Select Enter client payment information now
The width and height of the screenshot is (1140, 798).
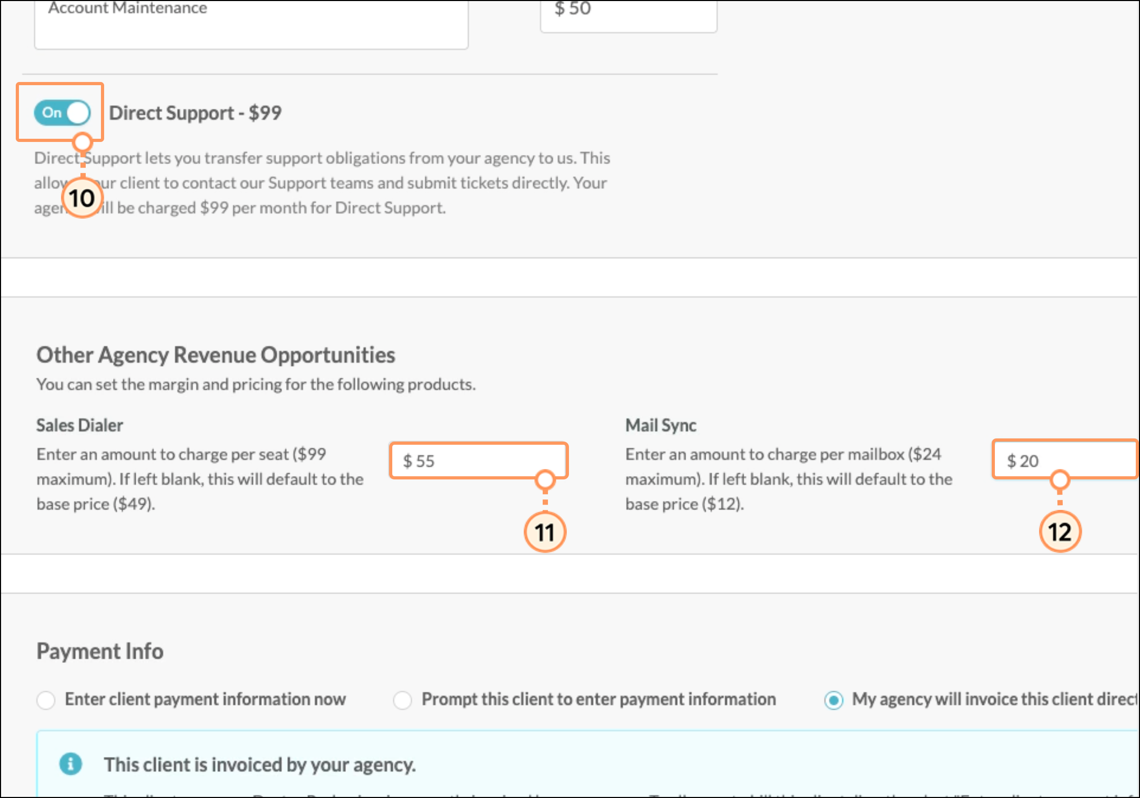(46, 700)
